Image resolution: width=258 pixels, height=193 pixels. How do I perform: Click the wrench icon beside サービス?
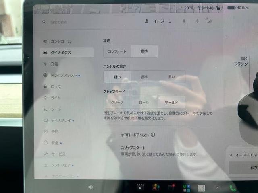click(x=46, y=154)
